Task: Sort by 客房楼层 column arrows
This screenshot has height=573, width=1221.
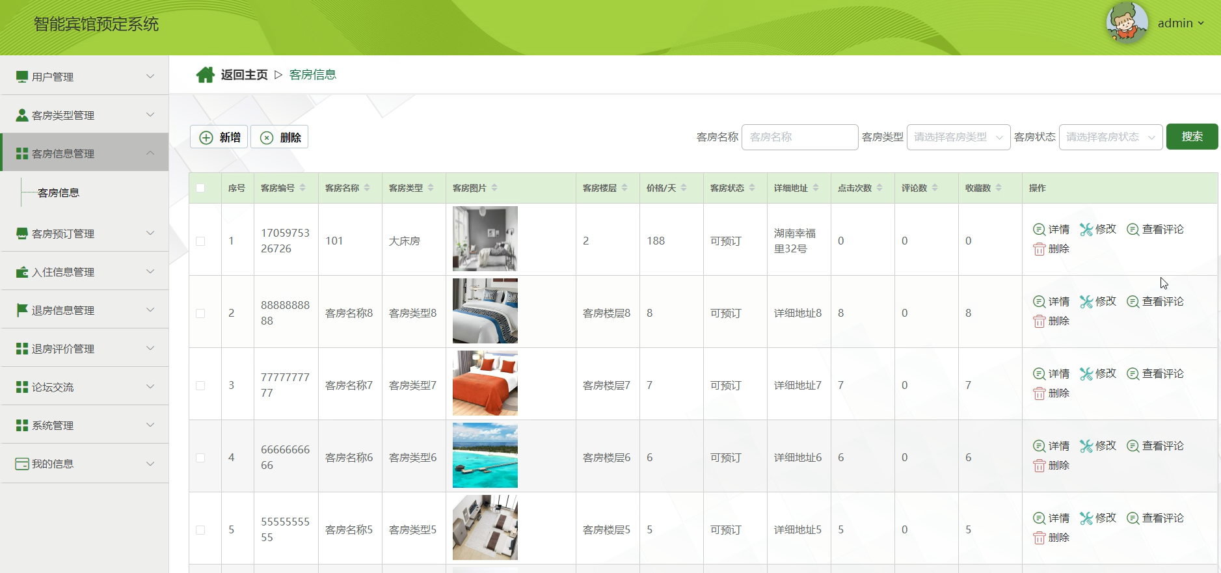Action: tap(624, 187)
